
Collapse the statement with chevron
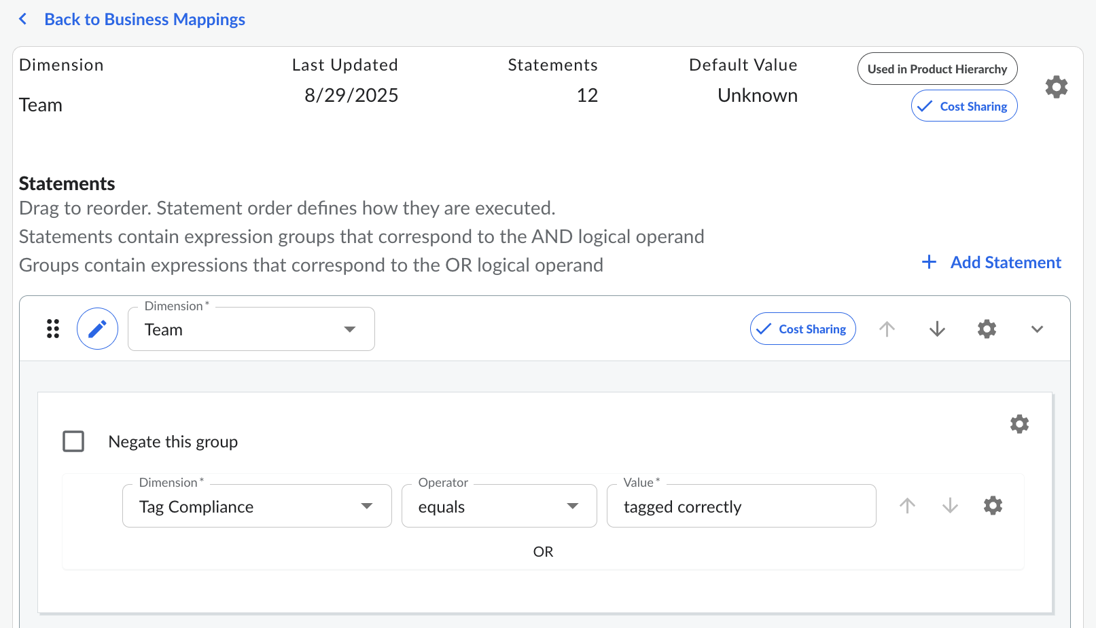(1036, 329)
